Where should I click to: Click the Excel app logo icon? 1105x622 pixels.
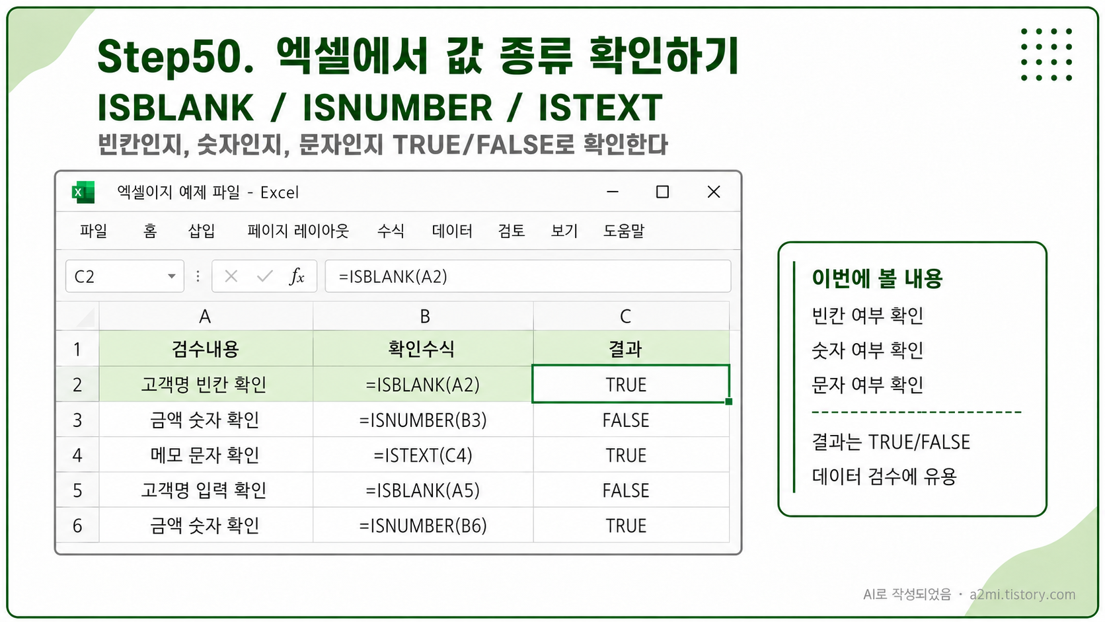click(x=83, y=192)
